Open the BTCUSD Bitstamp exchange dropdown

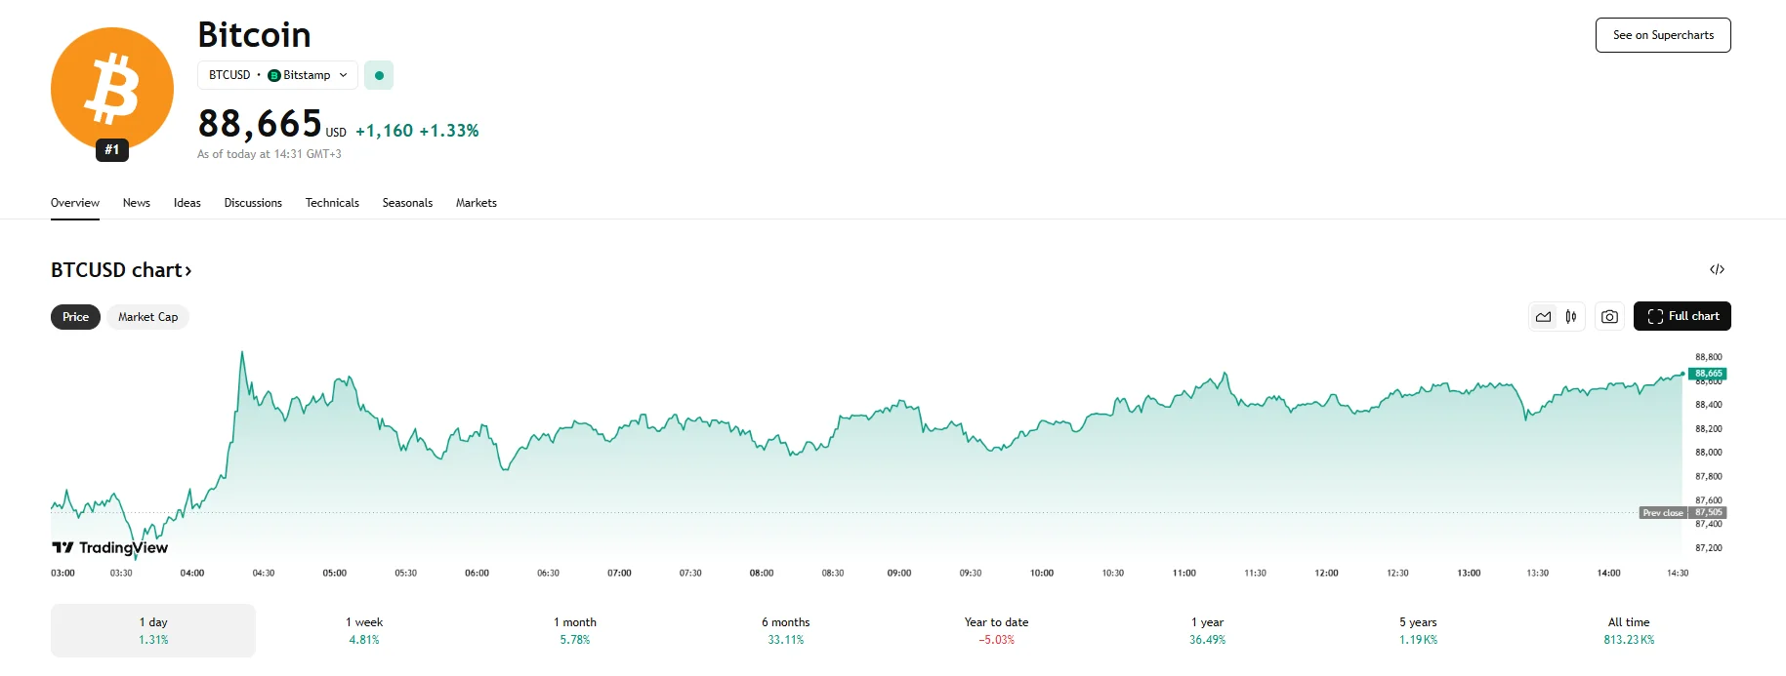point(277,75)
